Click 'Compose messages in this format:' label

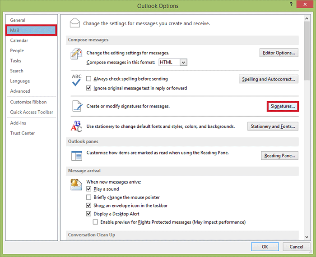point(121,62)
